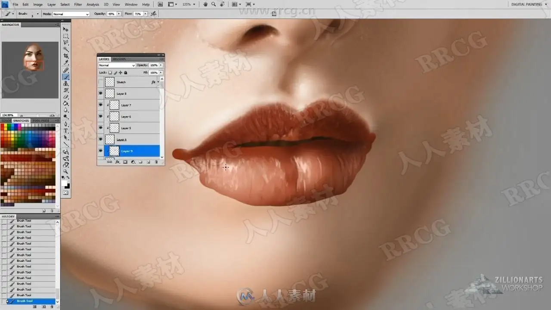551x310 pixels.
Task: Select the History Brush tool
Action: point(66,90)
